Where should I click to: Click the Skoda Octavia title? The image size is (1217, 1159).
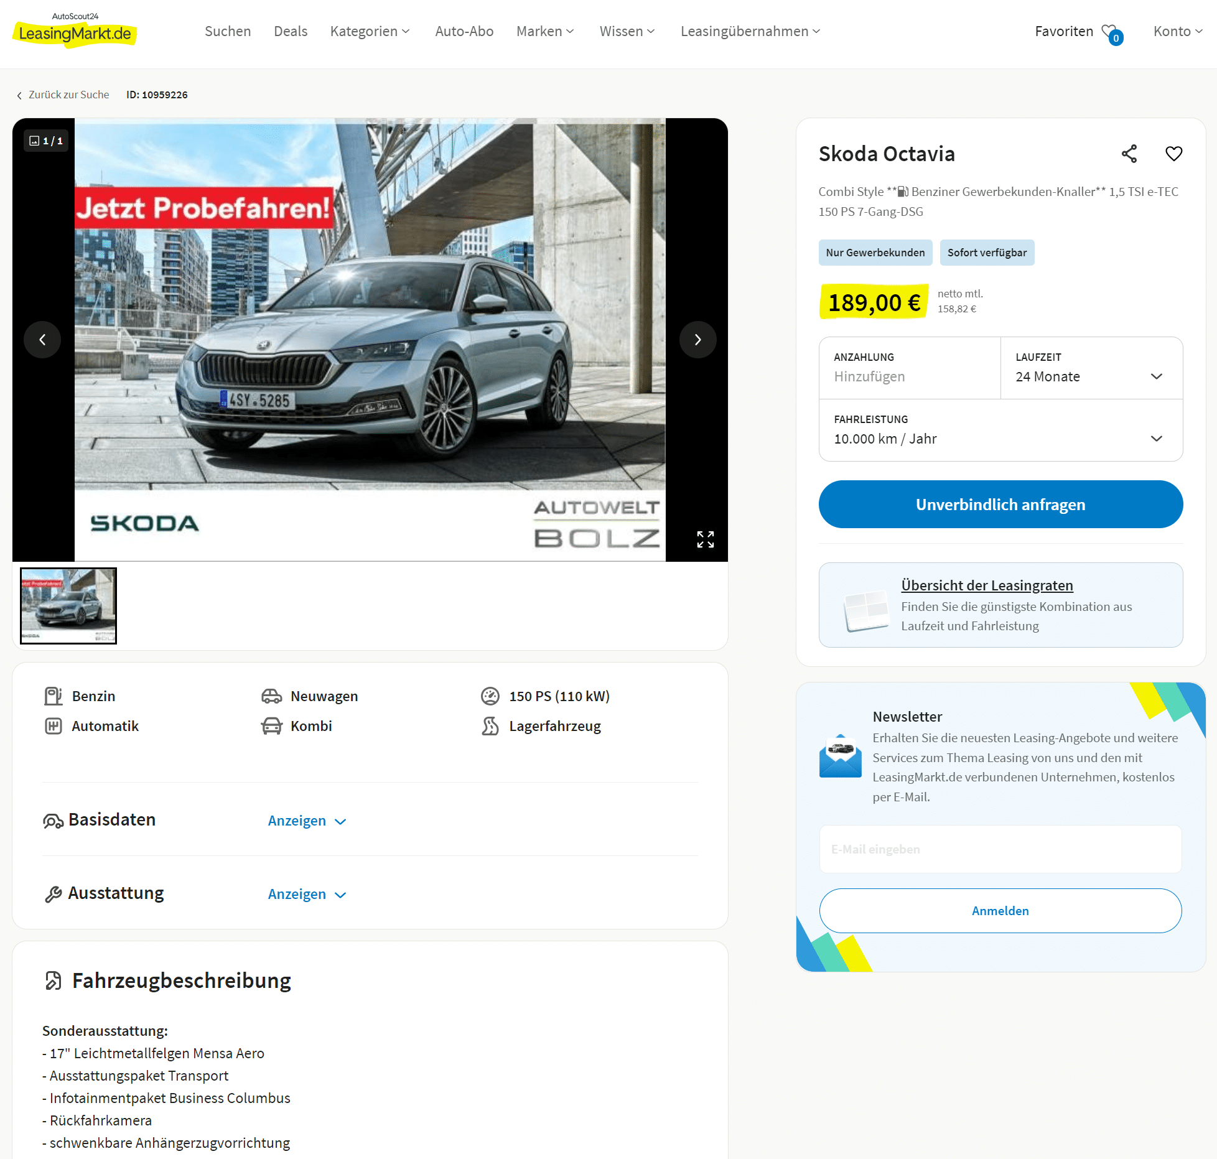887,154
